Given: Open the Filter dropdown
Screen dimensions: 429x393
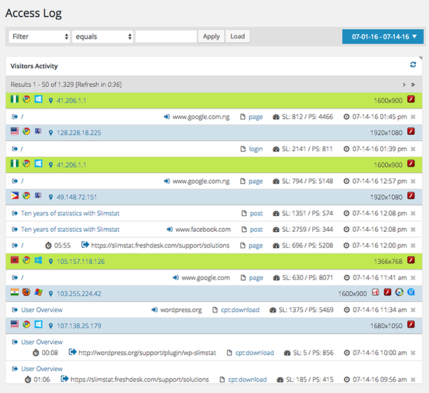Looking at the screenshot, I should click(x=40, y=36).
